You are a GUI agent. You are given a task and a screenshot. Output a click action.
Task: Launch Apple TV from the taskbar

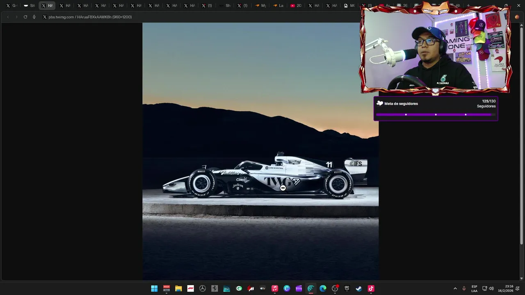click(262, 288)
